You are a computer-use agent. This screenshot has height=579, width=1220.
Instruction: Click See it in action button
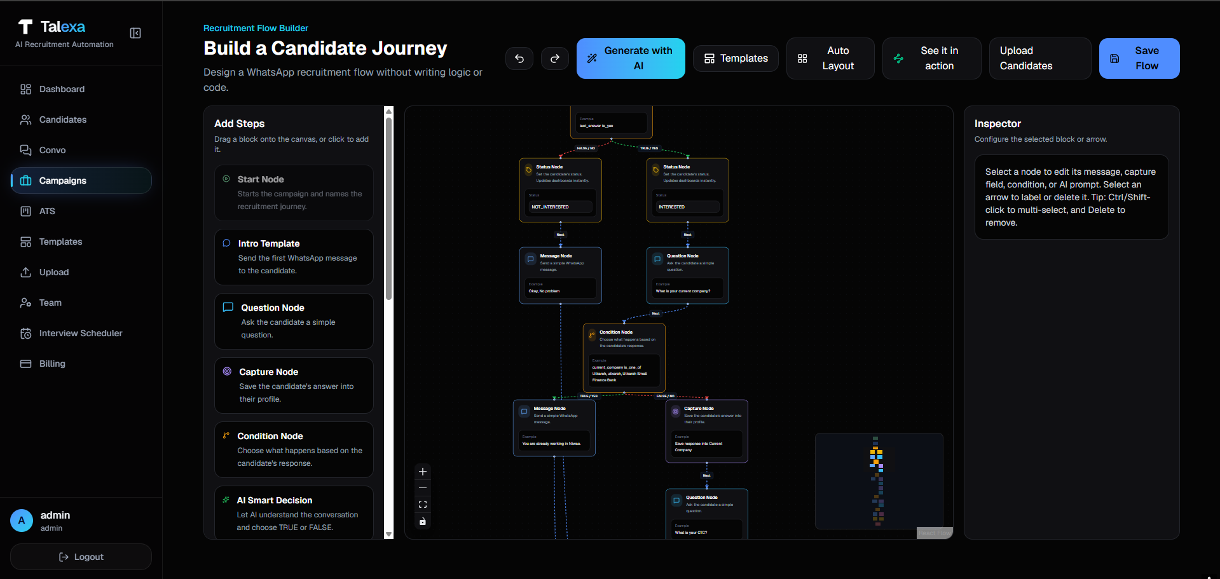point(931,58)
